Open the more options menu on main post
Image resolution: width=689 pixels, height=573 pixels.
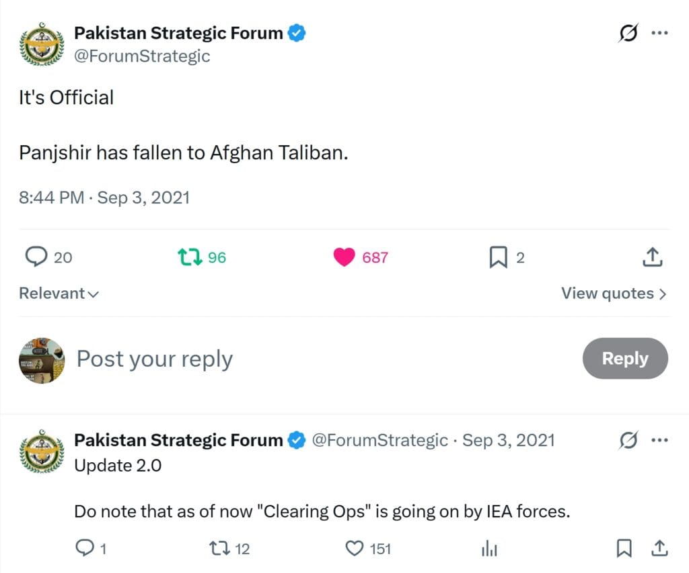pos(659,33)
